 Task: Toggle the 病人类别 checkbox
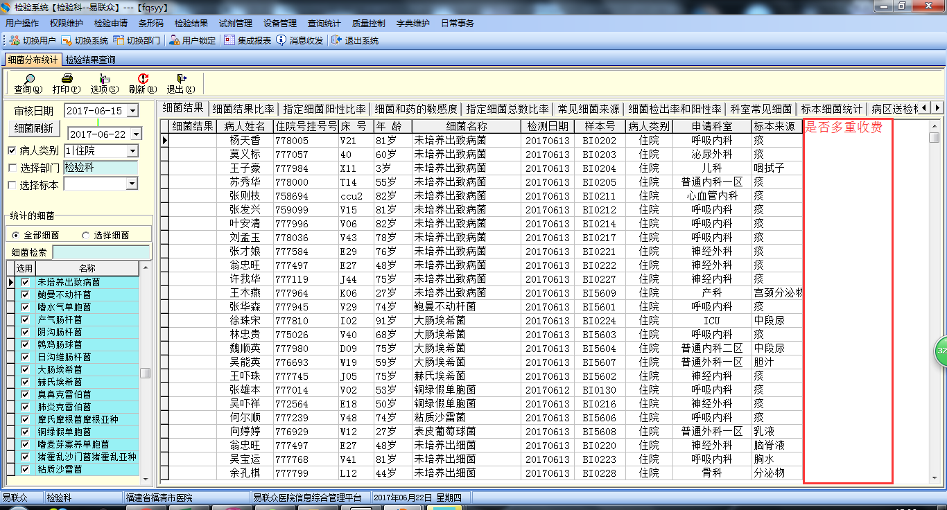pyautogui.click(x=12, y=150)
